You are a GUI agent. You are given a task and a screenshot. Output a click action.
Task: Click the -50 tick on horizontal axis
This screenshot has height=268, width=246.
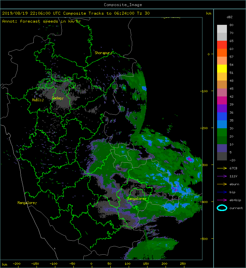72,264
